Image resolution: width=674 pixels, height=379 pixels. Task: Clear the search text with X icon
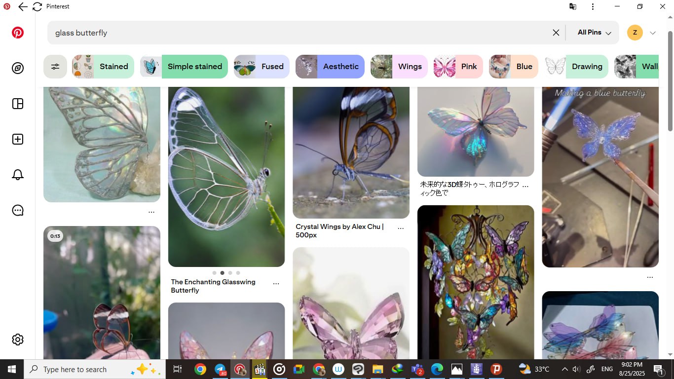click(x=556, y=33)
